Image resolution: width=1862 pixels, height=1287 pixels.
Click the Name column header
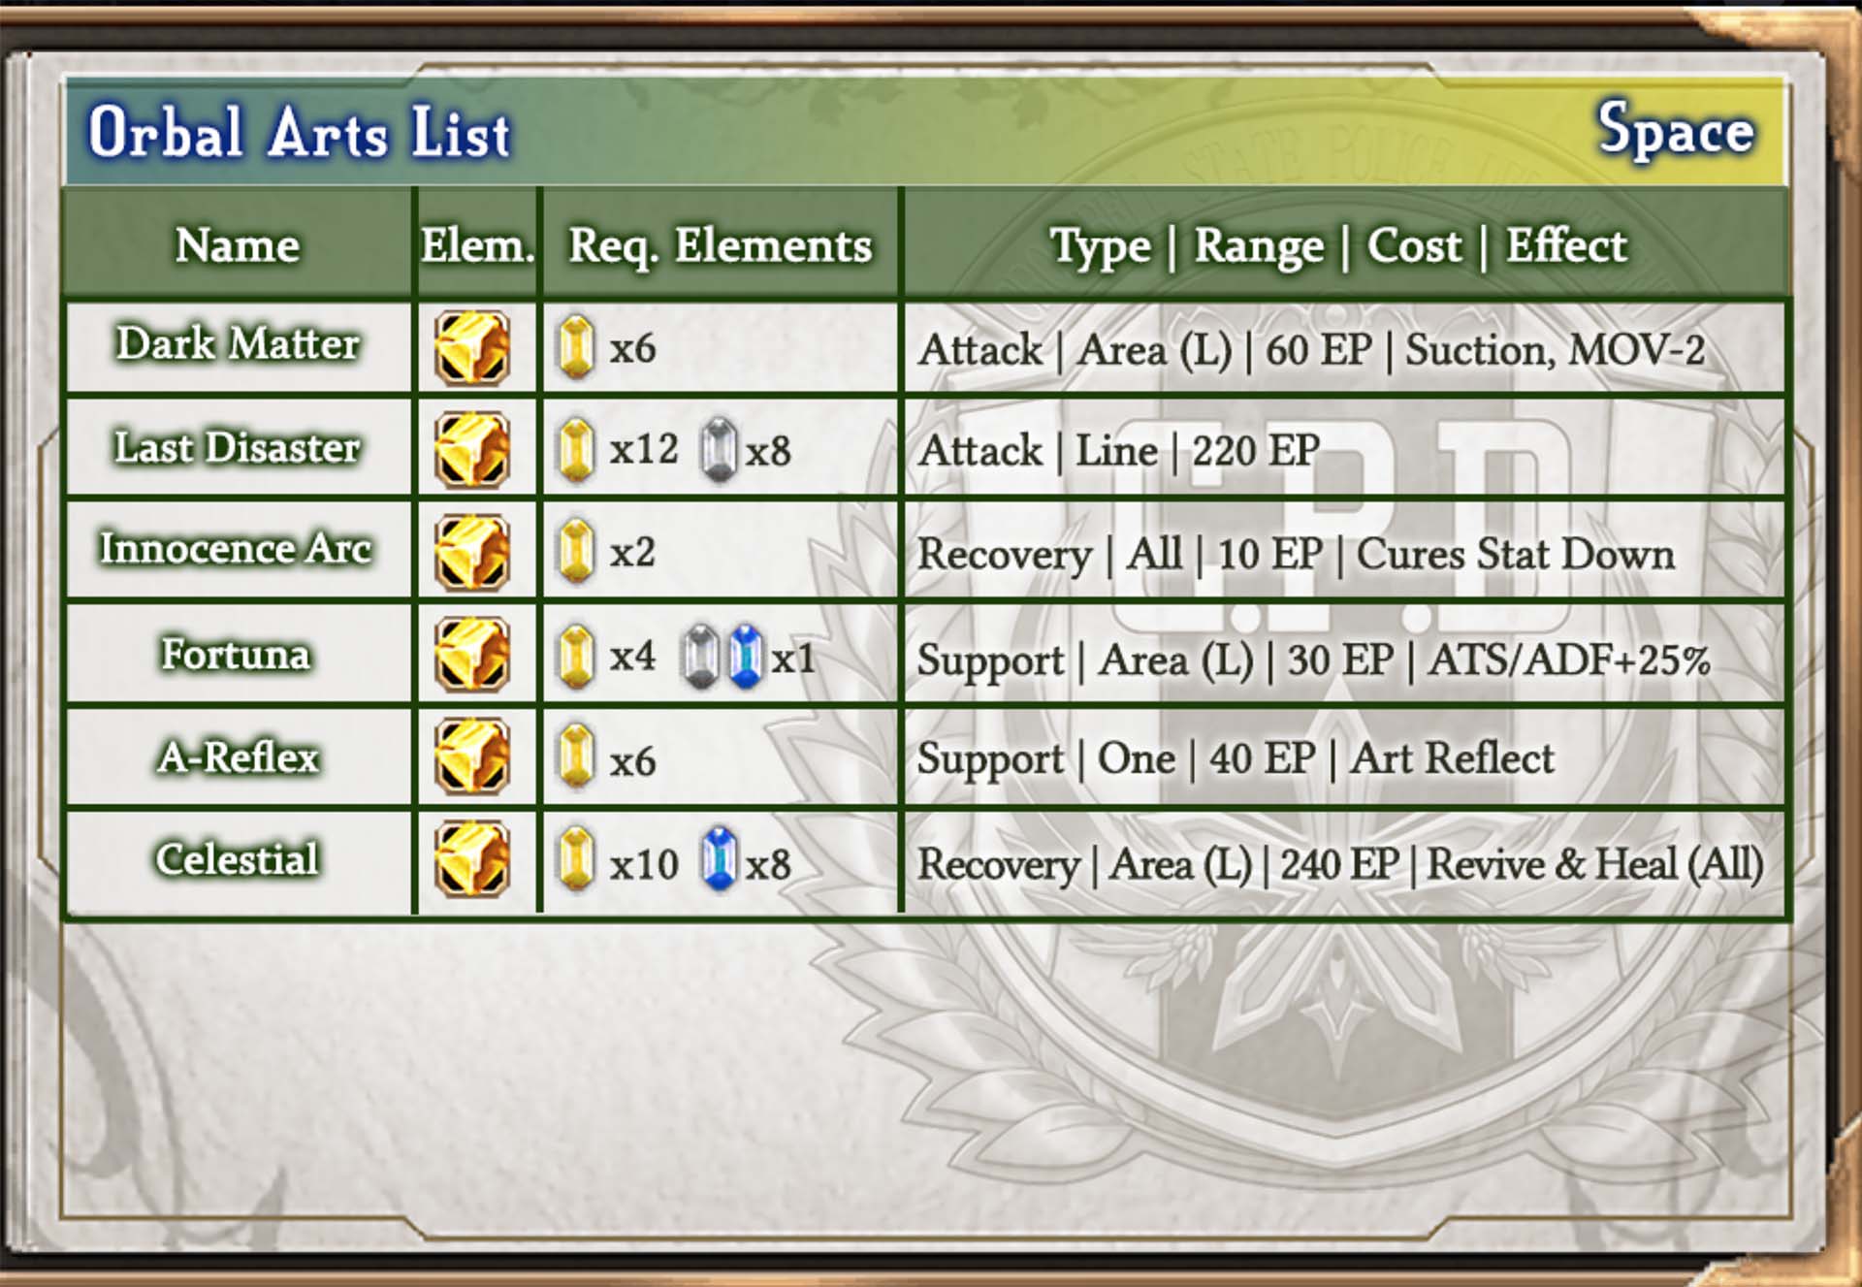pos(238,244)
